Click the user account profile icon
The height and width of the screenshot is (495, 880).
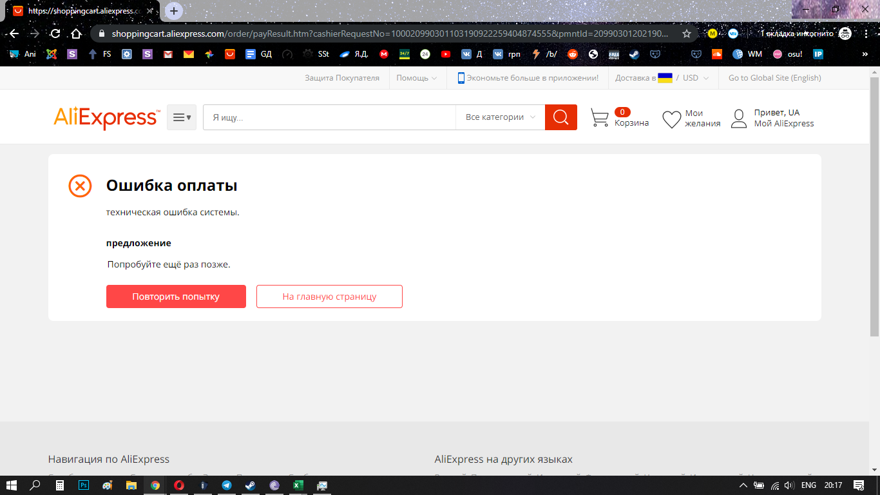point(739,119)
